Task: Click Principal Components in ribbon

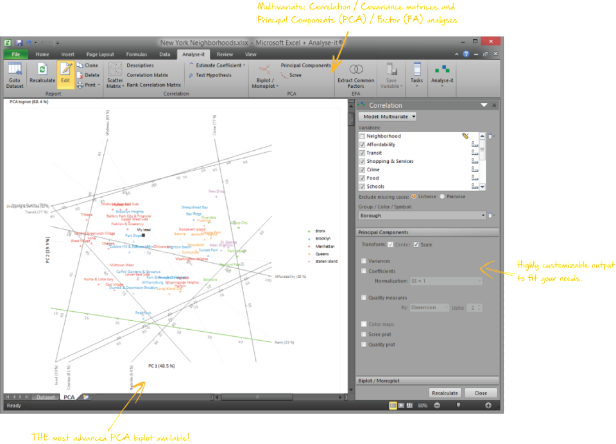Action: (x=305, y=65)
